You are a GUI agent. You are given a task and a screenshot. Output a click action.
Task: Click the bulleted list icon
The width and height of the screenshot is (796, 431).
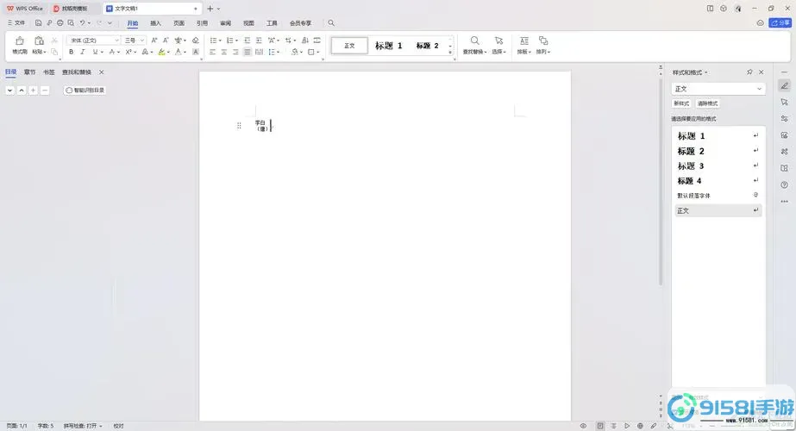(213, 41)
